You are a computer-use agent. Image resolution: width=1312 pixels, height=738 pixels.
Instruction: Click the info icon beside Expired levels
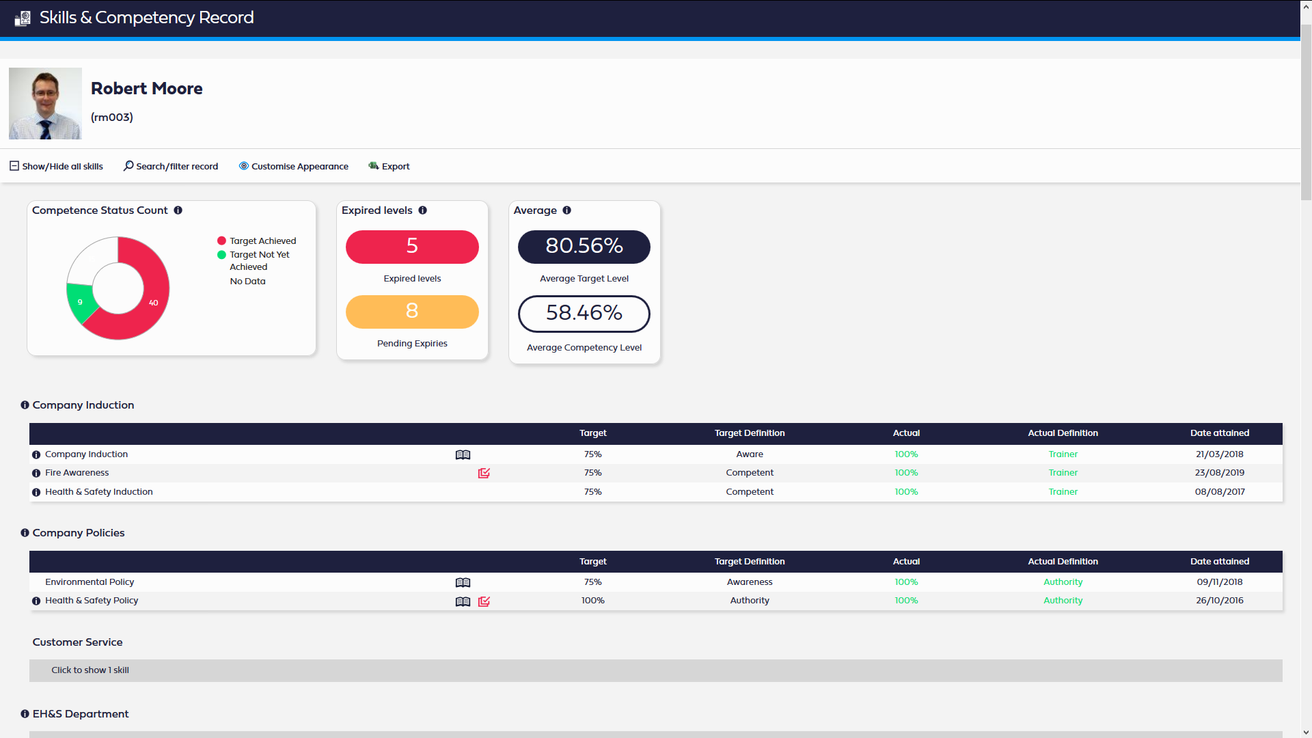pos(422,210)
